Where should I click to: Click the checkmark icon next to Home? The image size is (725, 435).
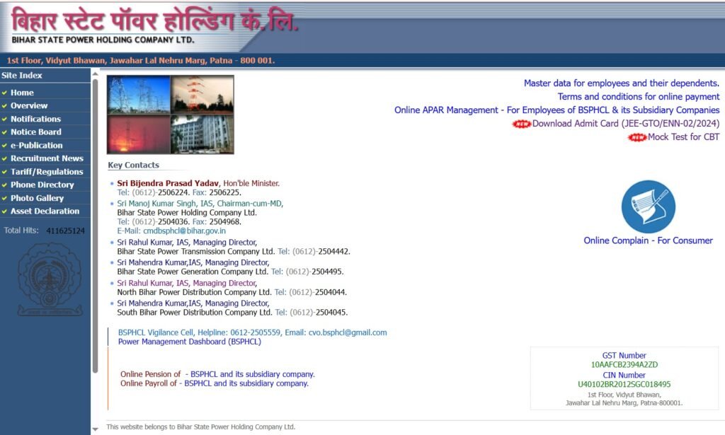click(x=4, y=93)
